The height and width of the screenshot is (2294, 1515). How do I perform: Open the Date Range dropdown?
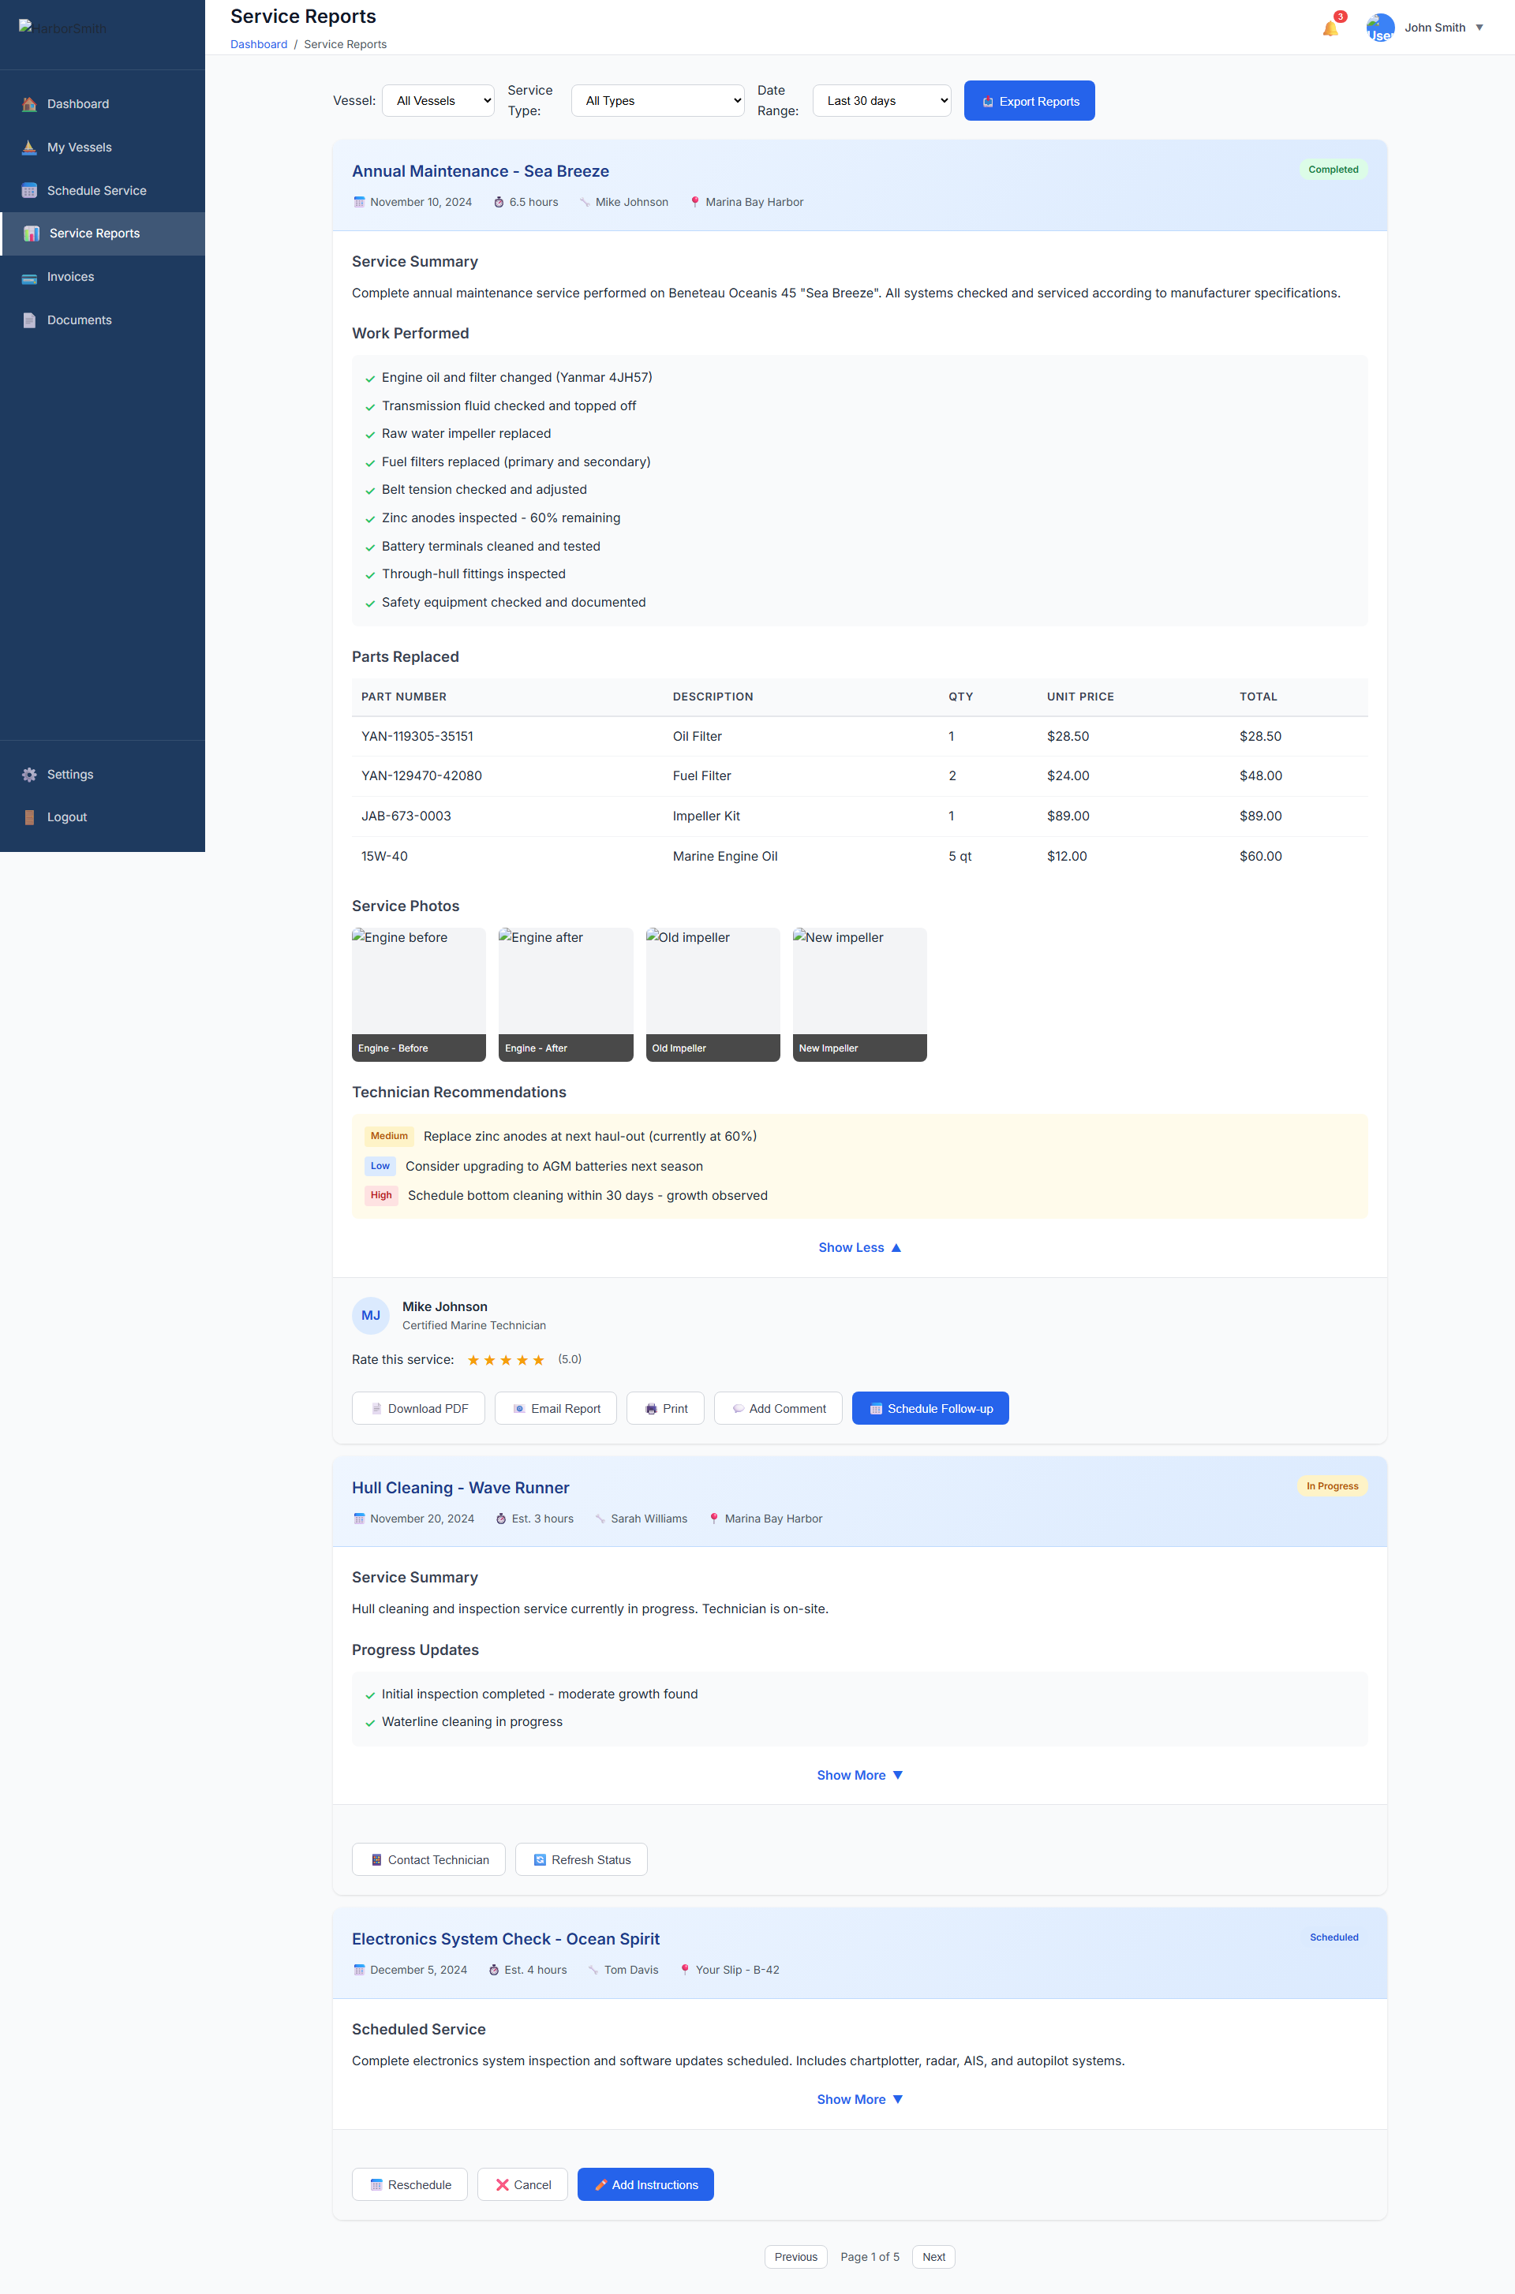coord(881,100)
